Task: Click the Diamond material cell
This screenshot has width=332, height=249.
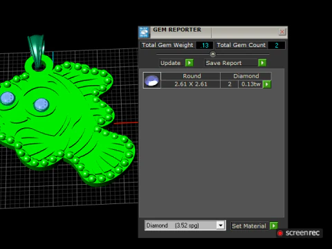Action: point(246,76)
